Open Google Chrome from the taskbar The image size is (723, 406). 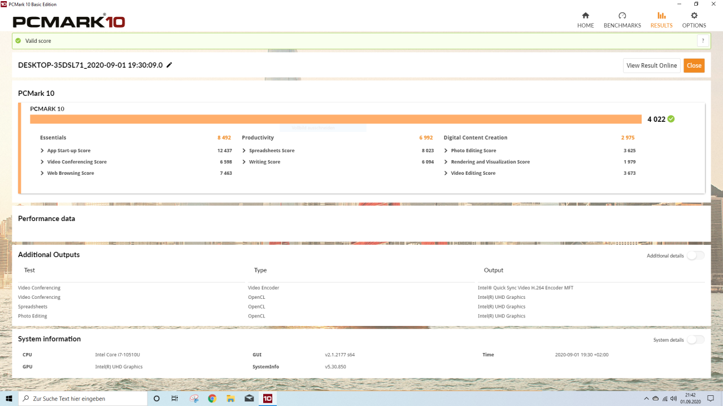pos(212,399)
